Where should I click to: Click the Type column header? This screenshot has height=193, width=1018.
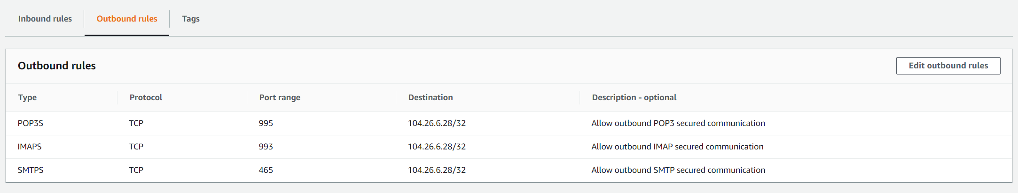coord(27,97)
